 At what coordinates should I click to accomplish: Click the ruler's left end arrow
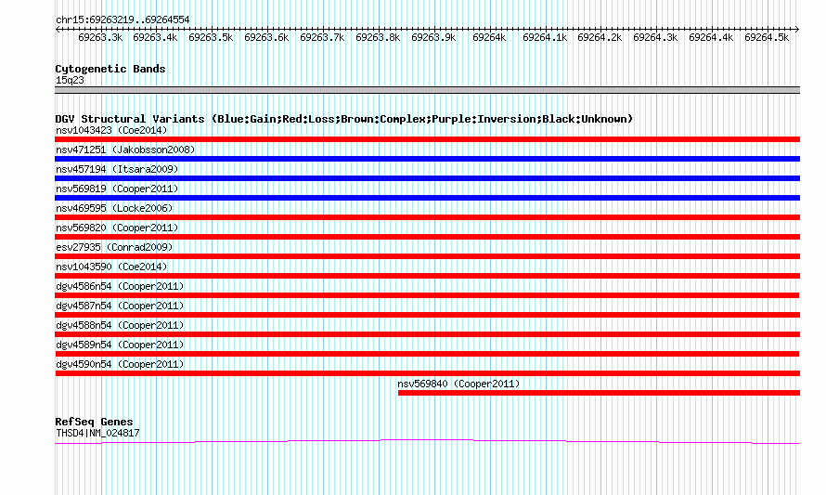(x=58, y=30)
